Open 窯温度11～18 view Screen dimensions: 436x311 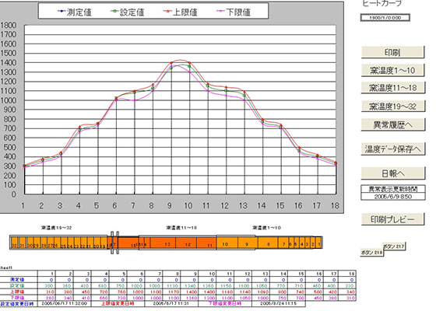(x=392, y=88)
